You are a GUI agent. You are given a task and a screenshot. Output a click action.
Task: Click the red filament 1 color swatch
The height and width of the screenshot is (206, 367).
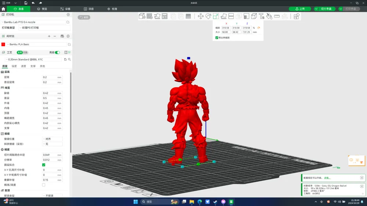[x=3, y=44]
